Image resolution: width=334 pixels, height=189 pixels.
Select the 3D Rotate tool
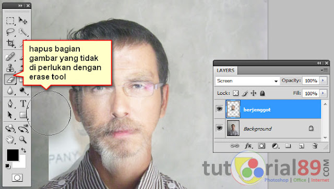tap(10, 129)
